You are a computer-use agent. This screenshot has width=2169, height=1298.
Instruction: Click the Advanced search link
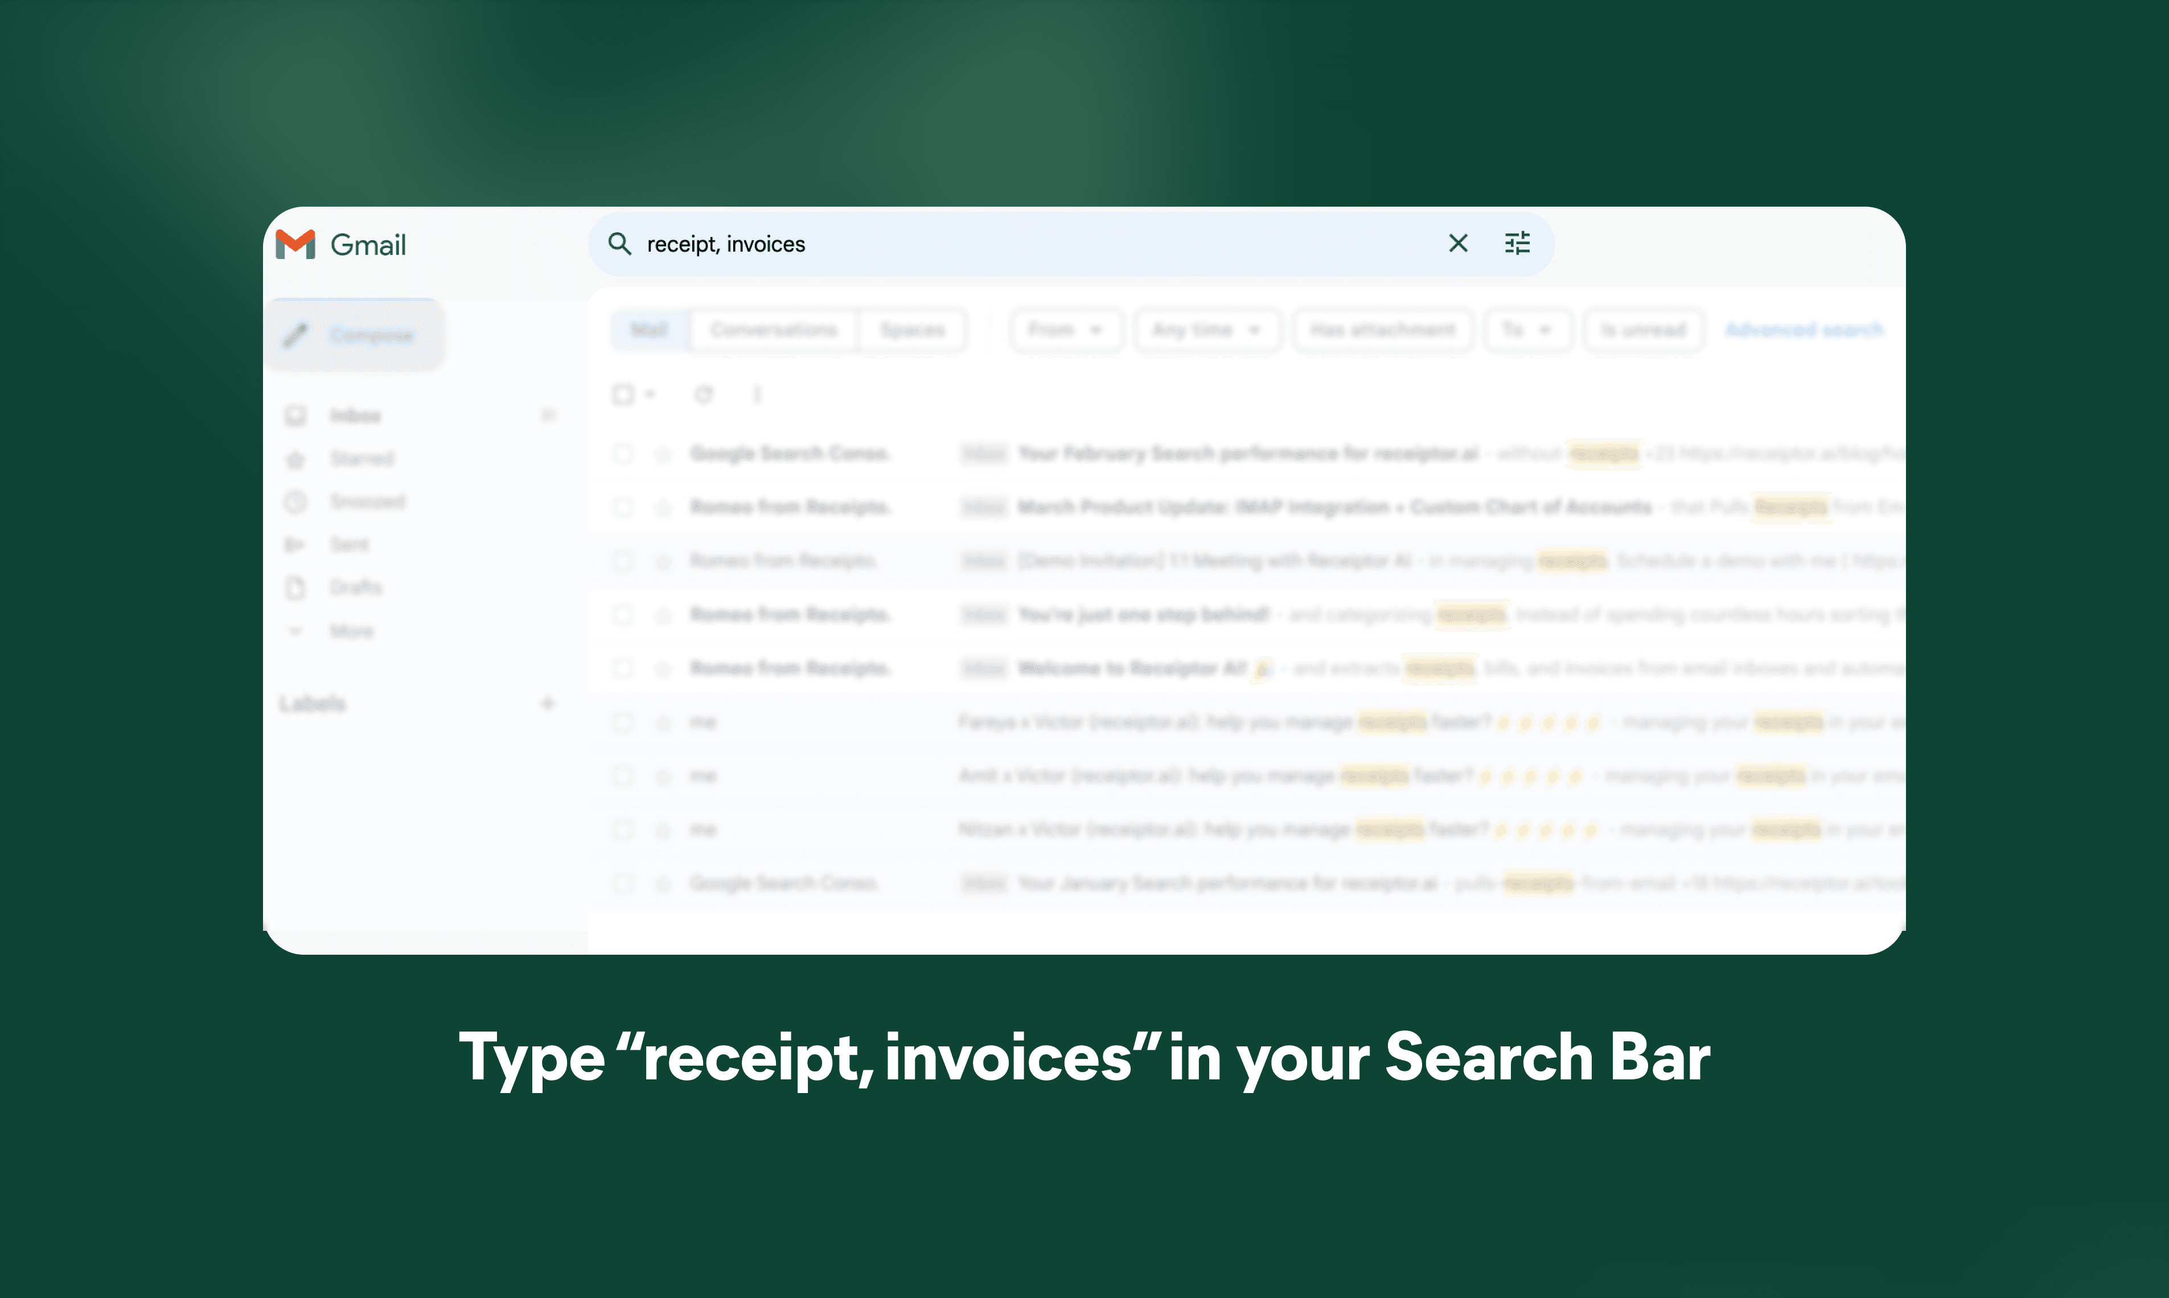pos(1804,330)
